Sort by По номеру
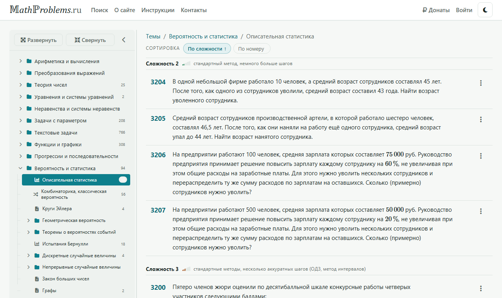Screen dimensions: 502x298 [252, 49]
